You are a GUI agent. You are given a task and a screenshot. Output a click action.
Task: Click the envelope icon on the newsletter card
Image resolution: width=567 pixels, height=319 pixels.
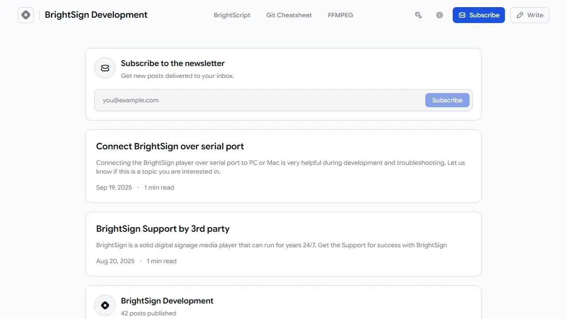pos(105,68)
